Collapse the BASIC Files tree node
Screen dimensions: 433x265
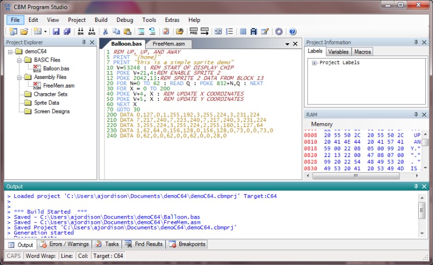pos(19,60)
